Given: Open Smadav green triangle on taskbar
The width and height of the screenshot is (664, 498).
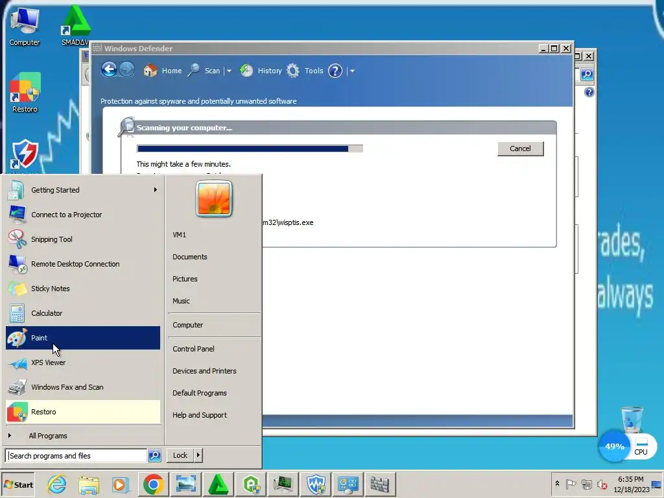Looking at the screenshot, I should [219, 484].
